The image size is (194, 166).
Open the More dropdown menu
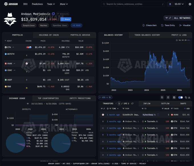(64, 4)
